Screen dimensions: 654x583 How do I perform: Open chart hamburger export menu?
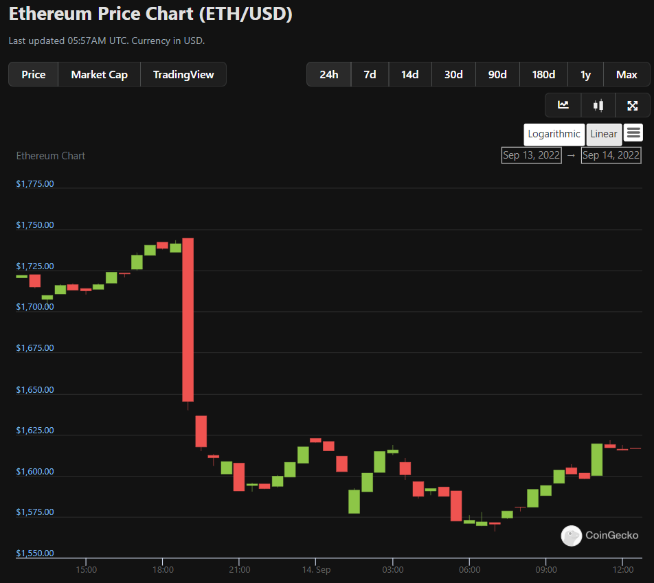[x=633, y=133]
